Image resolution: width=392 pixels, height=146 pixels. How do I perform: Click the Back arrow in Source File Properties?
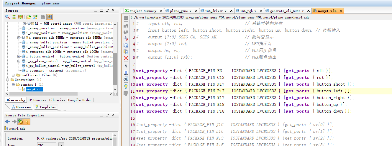point(8,121)
